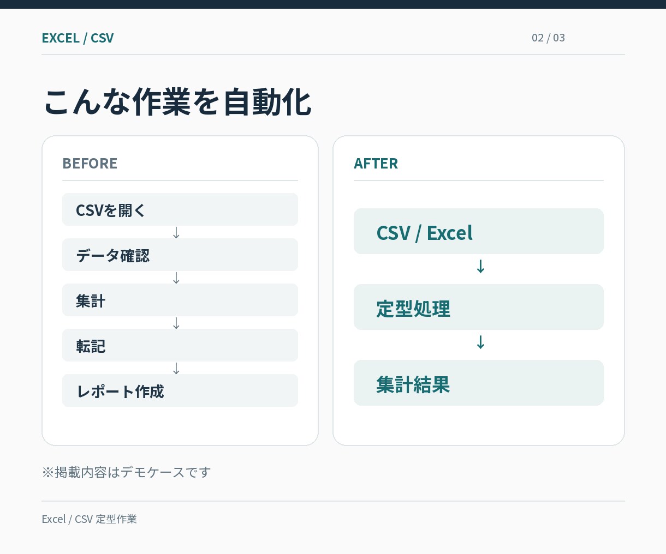Select the CSVを開く step box
Image resolution: width=666 pixels, height=554 pixels.
[x=180, y=209]
